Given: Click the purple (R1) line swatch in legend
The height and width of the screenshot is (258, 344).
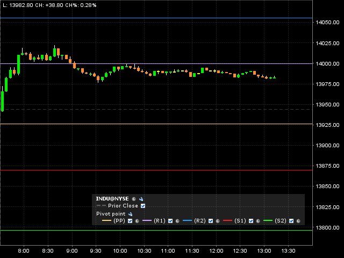Looking at the screenshot, I should [147, 220].
